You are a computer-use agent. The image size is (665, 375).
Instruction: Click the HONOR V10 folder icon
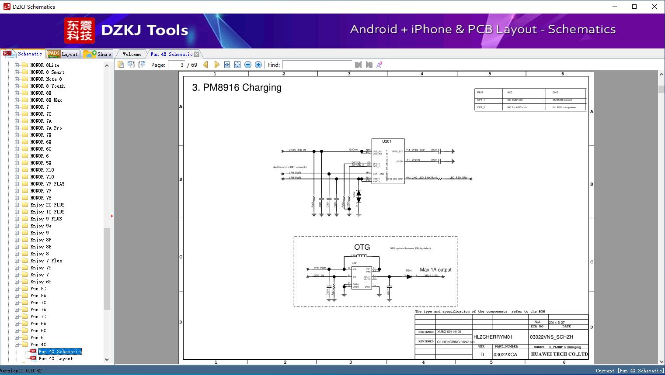(x=25, y=177)
